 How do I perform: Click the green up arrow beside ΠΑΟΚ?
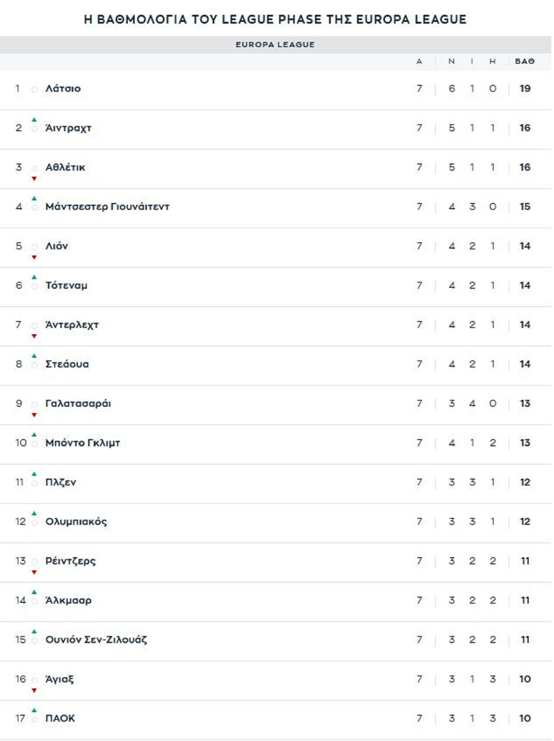34,710
